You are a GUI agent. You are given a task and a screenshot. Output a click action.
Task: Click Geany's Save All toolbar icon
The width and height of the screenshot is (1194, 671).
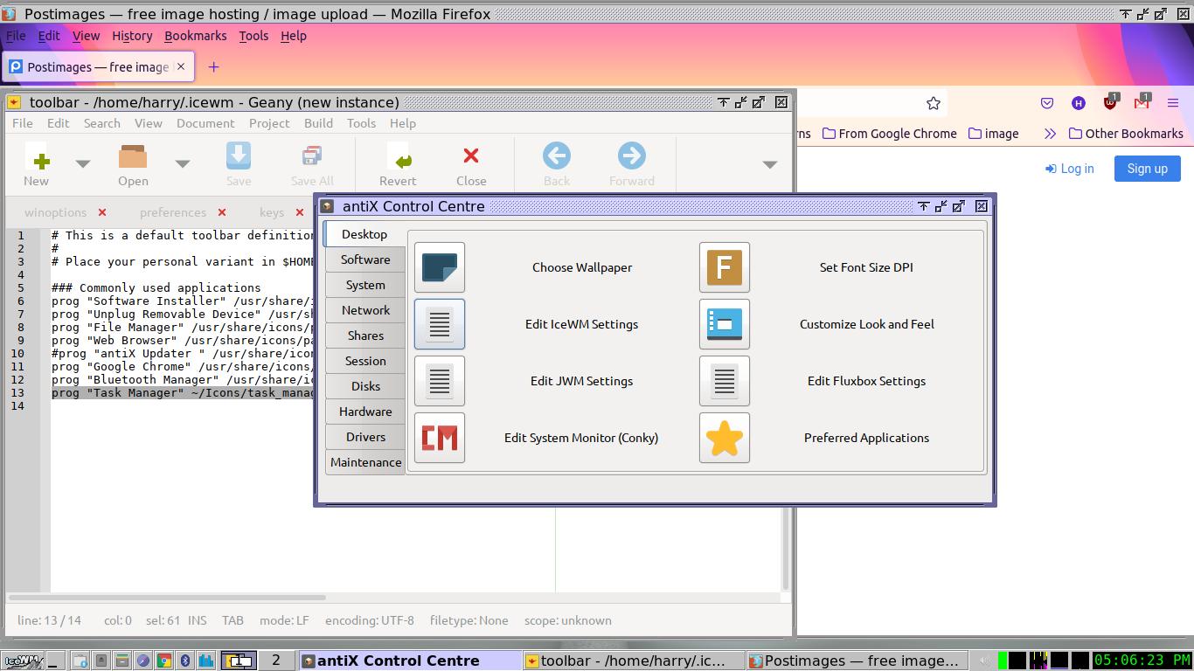pos(312,164)
